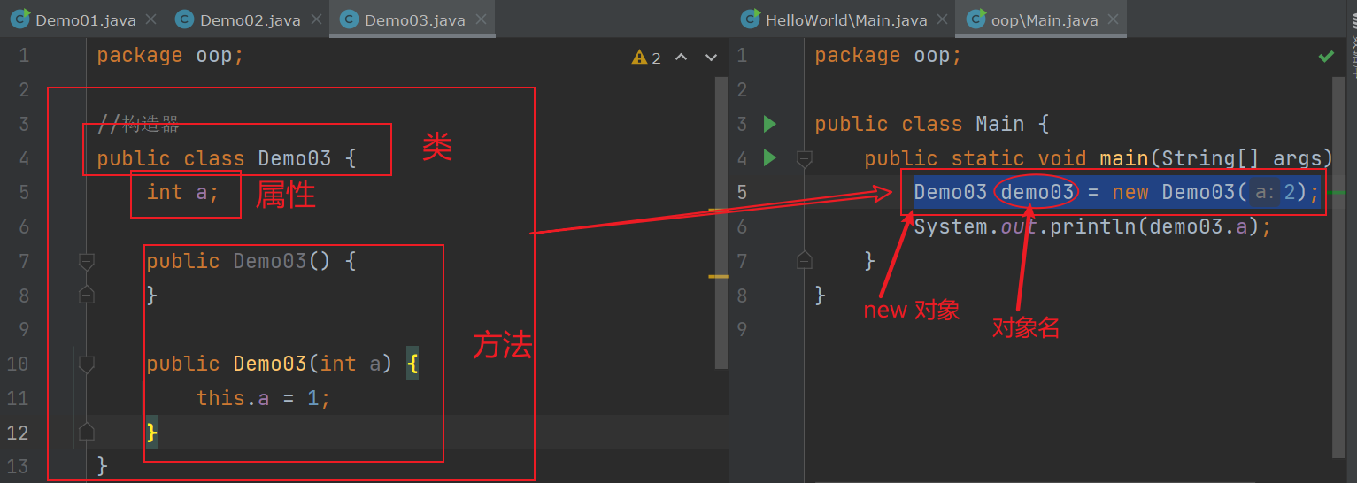This screenshot has width=1357, height=483.
Task: Jump to next highlighted error arrow
Action: point(710,57)
